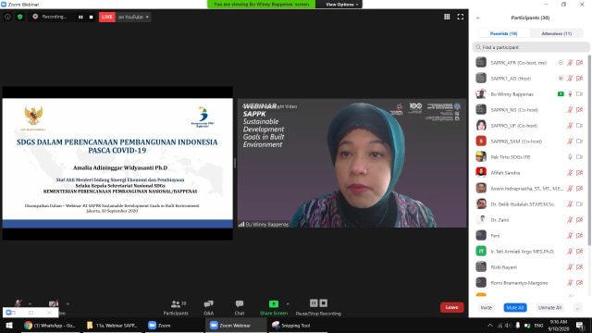Enter full screen mode icon
Viewport: 592px width, 333px height.
[461, 17]
